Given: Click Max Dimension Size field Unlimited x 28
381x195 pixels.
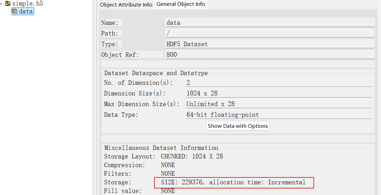Looking at the screenshot, I should (278, 104).
